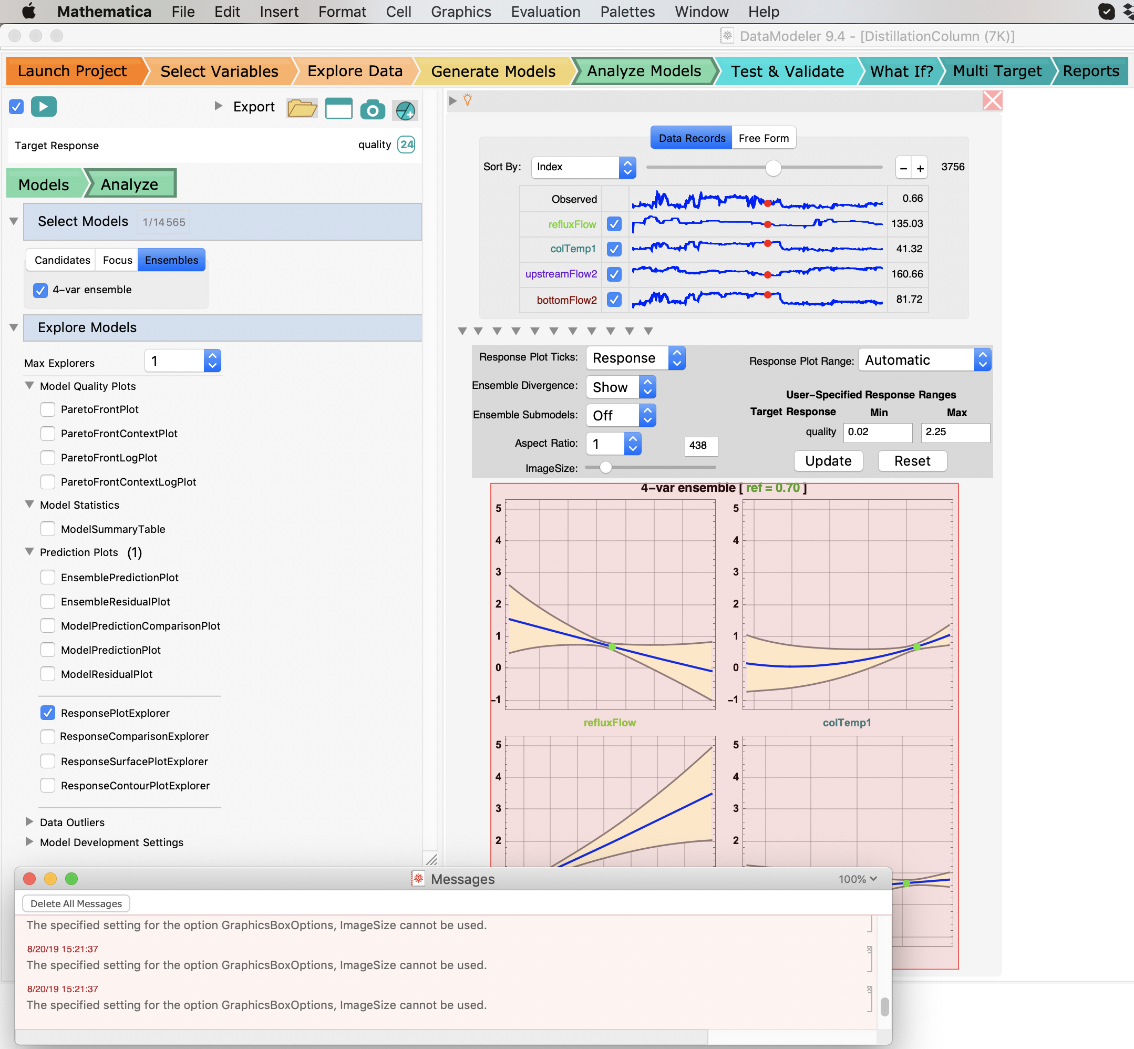Open the Sort By Index dropdown
The image size is (1134, 1049).
[x=583, y=168]
